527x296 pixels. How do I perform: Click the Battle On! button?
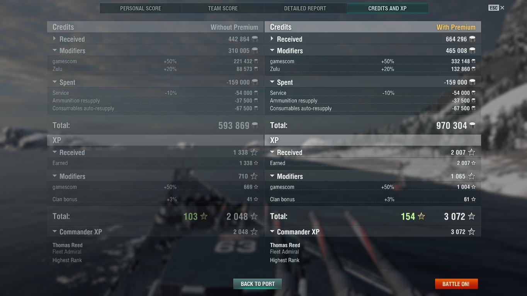456,284
